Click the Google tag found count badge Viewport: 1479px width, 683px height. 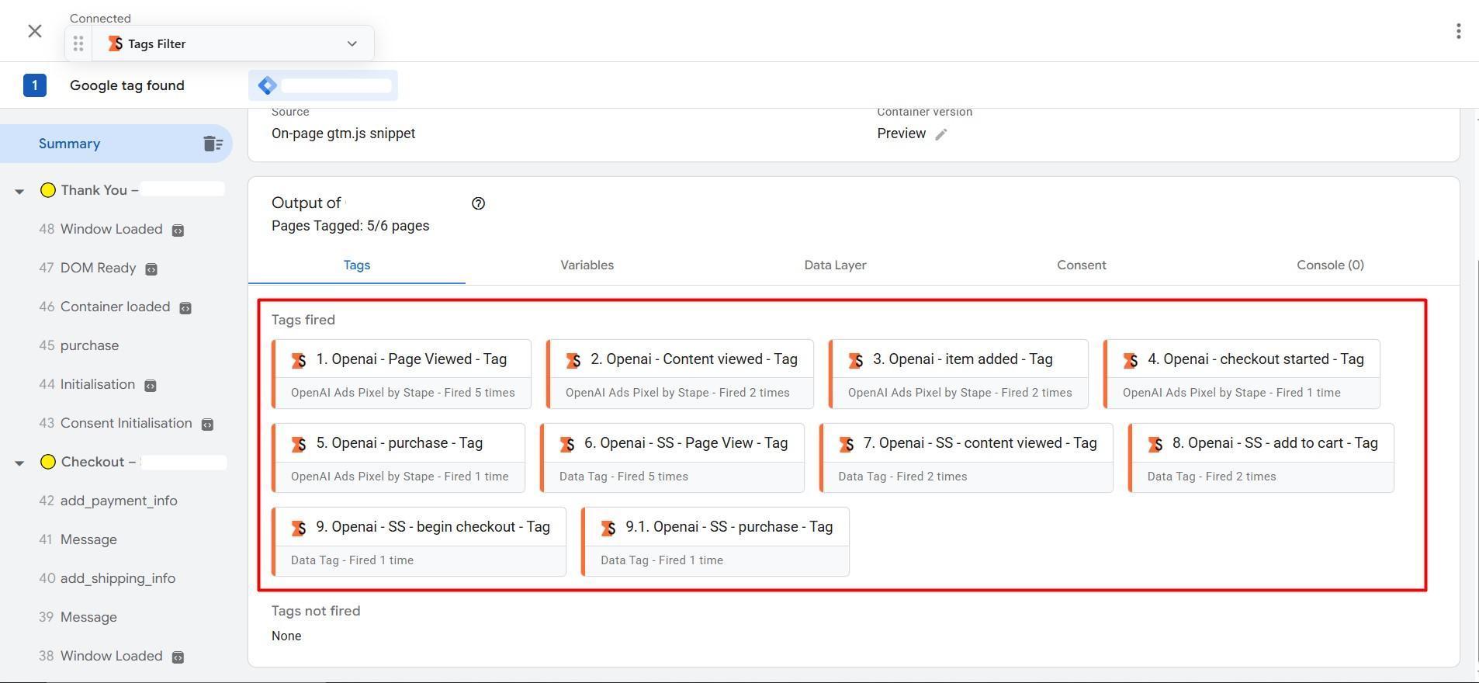tap(35, 85)
